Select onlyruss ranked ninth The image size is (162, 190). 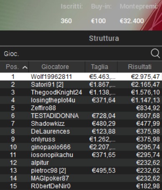click(x=81, y=139)
